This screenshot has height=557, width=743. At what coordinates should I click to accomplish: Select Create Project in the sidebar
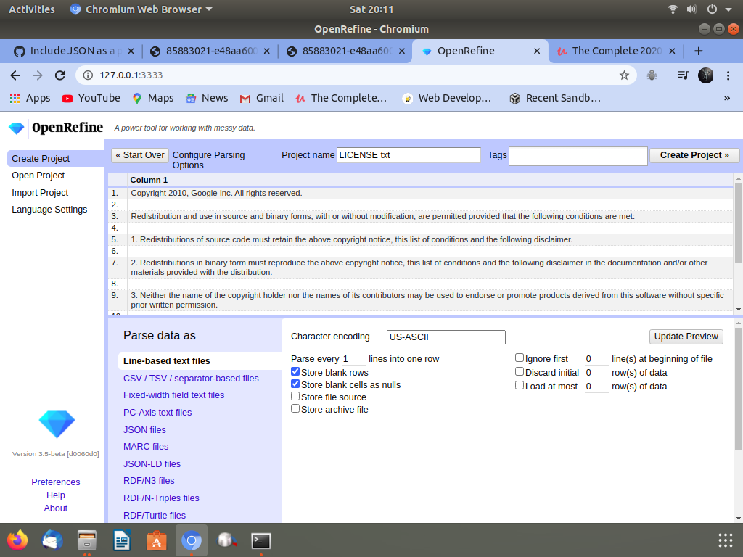[56, 159]
